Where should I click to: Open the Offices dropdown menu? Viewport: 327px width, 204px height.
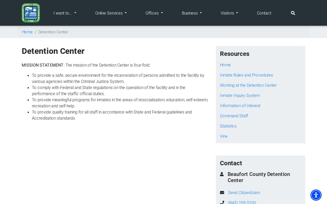point(154,13)
